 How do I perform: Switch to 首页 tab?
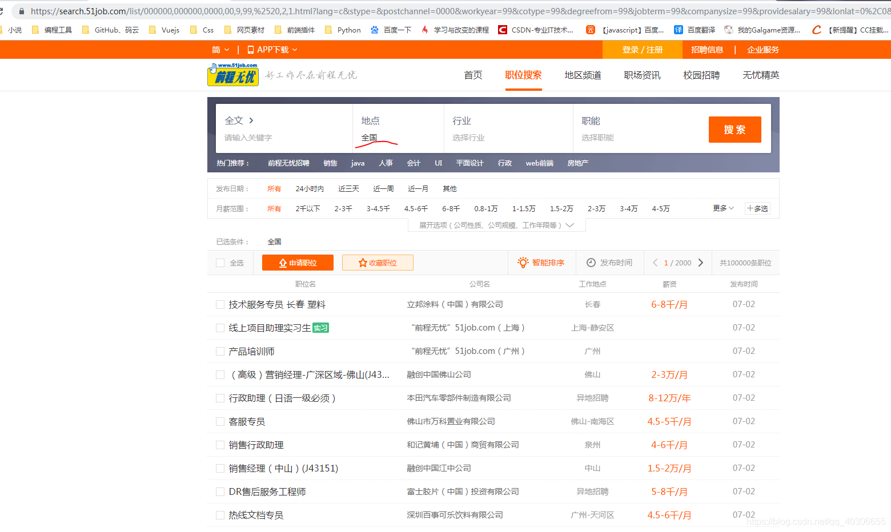pyautogui.click(x=473, y=75)
